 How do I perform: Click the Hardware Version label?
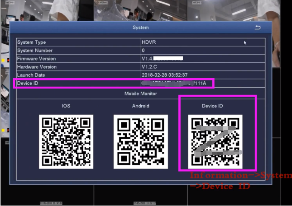(x=37, y=67)
